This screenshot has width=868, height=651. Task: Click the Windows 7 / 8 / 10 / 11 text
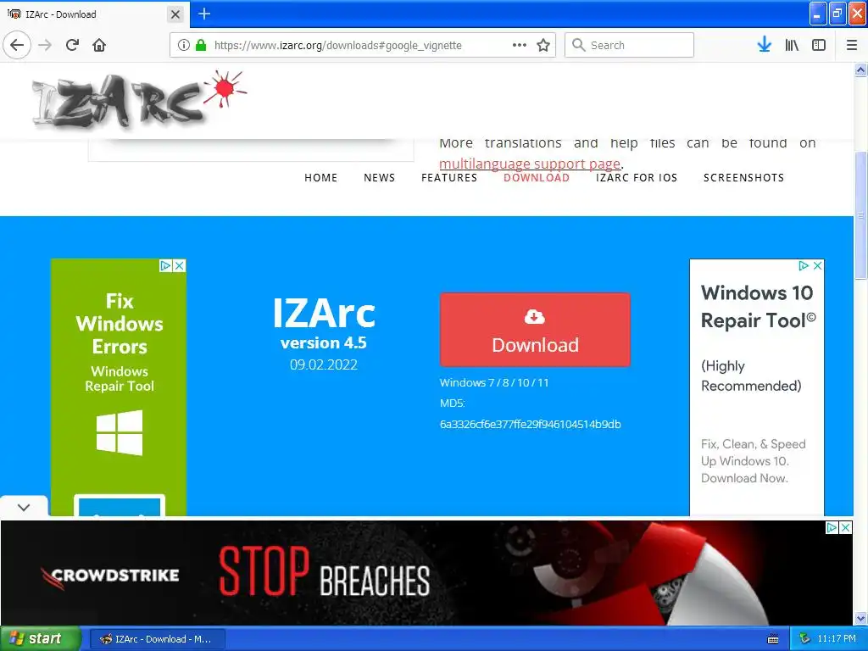(x=494, y=382)
